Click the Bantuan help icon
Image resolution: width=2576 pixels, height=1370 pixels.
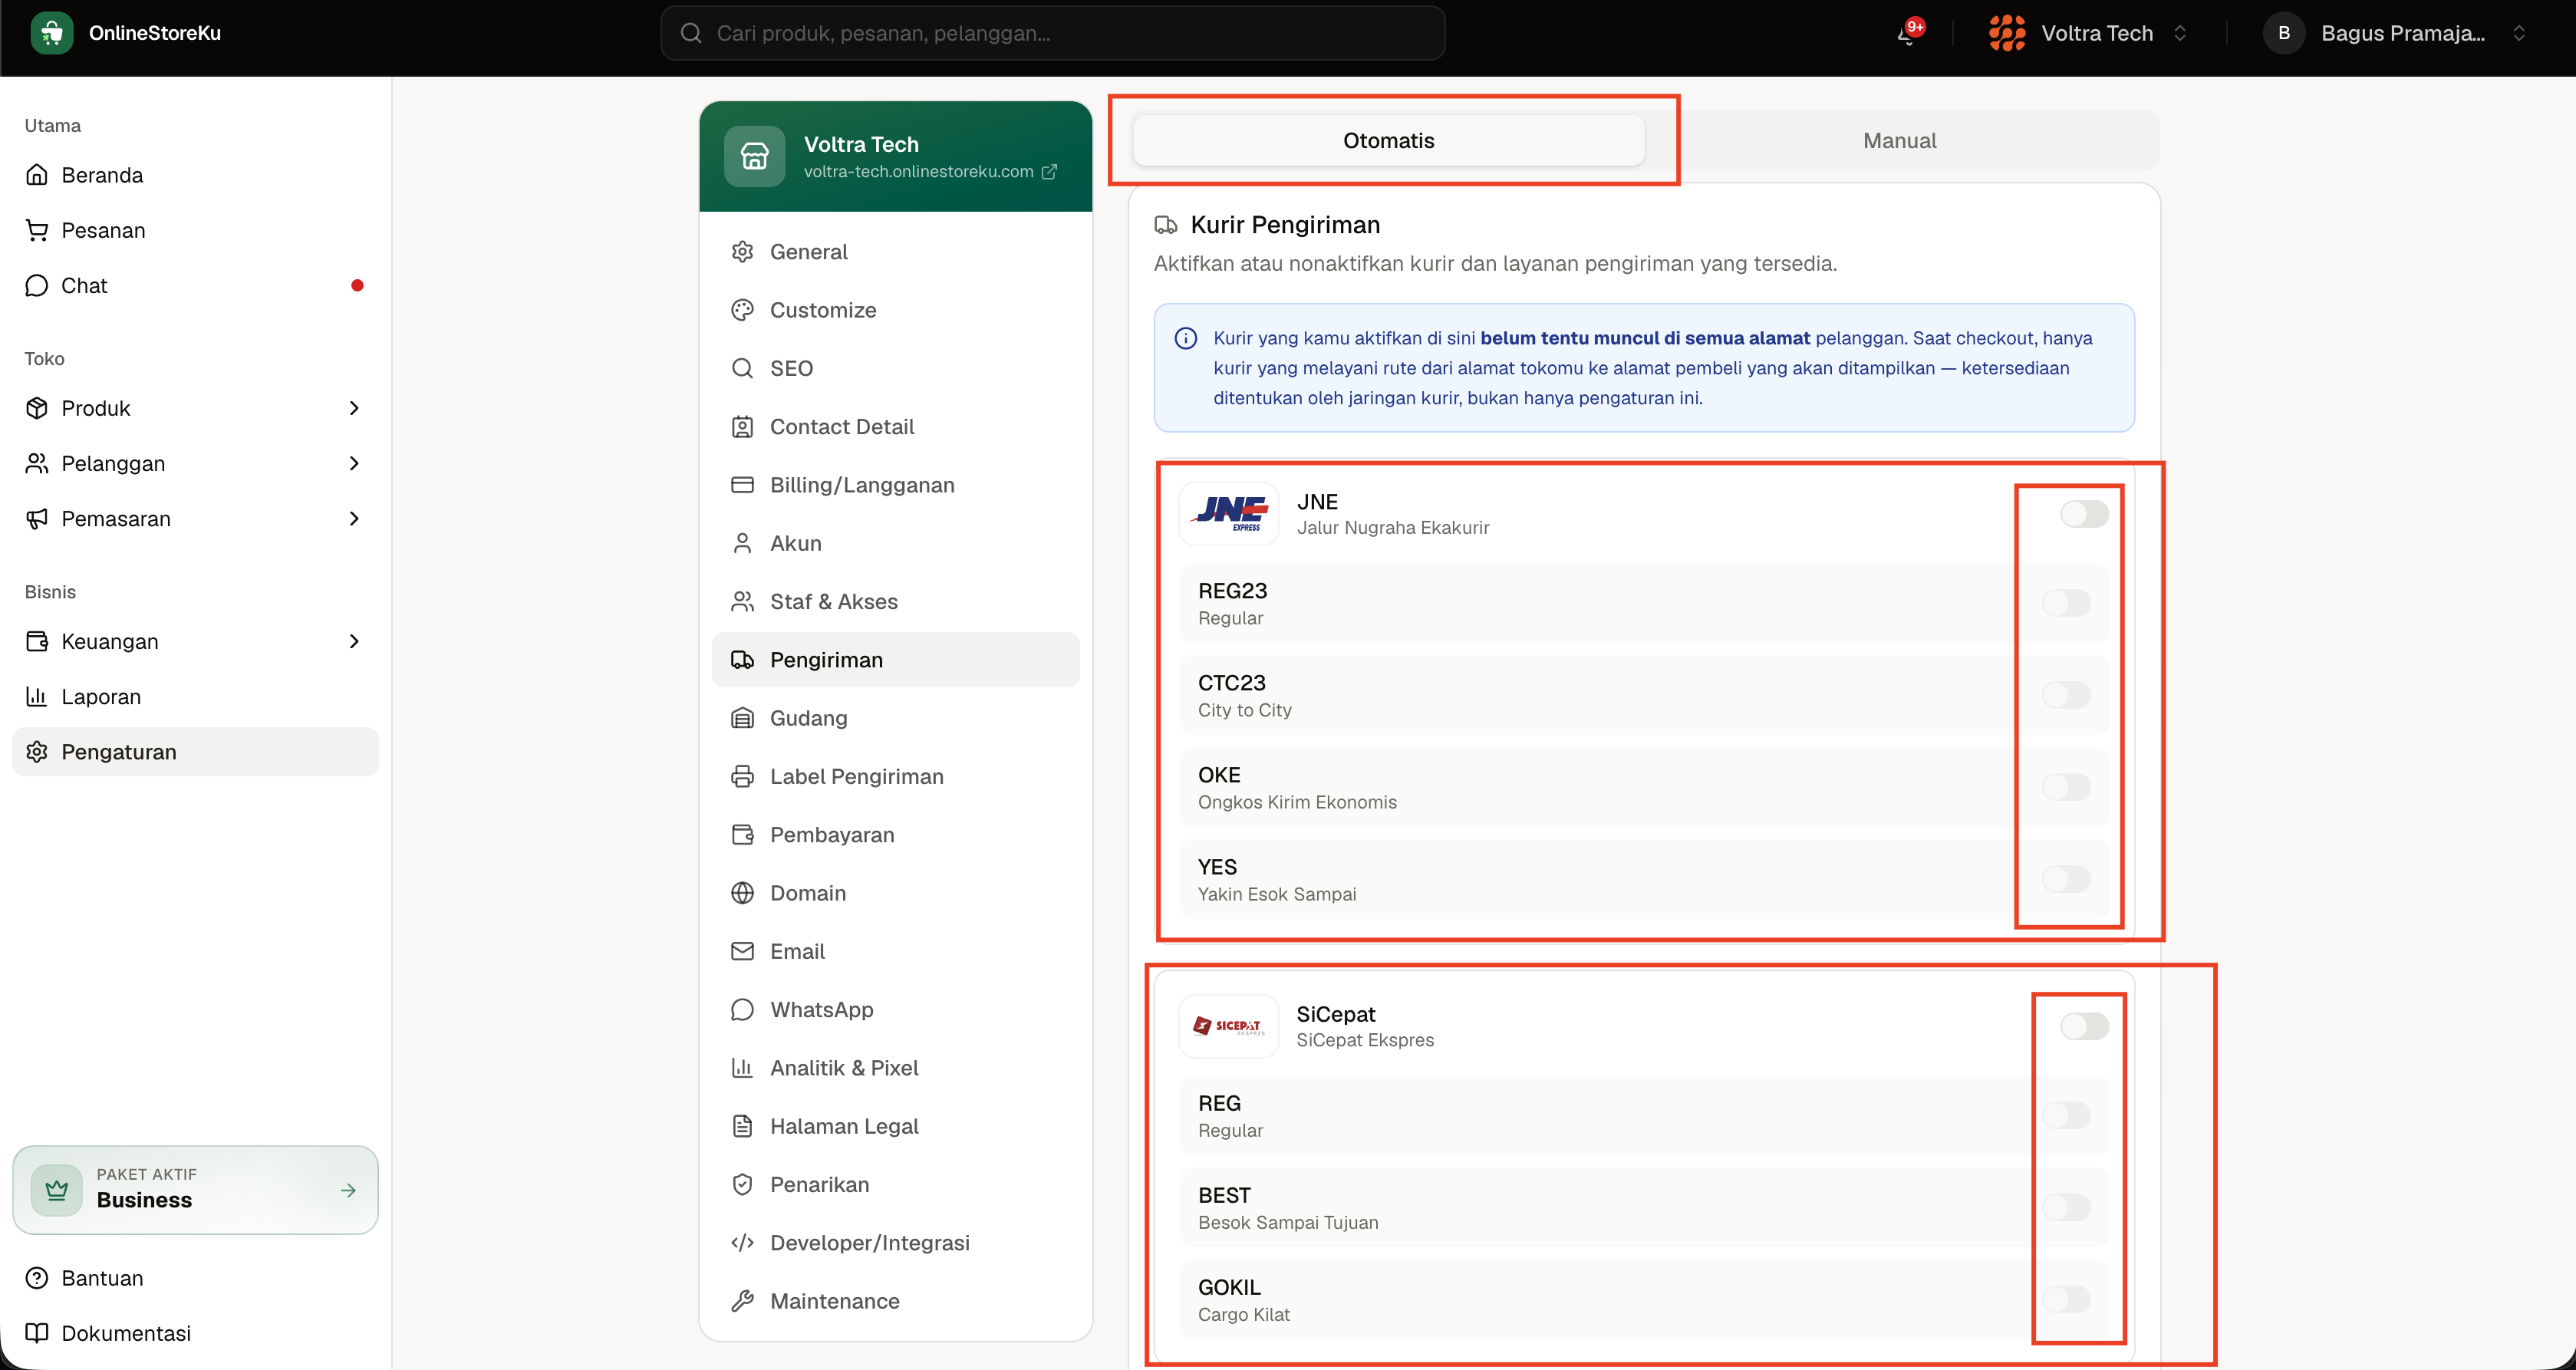(37, 1278)
